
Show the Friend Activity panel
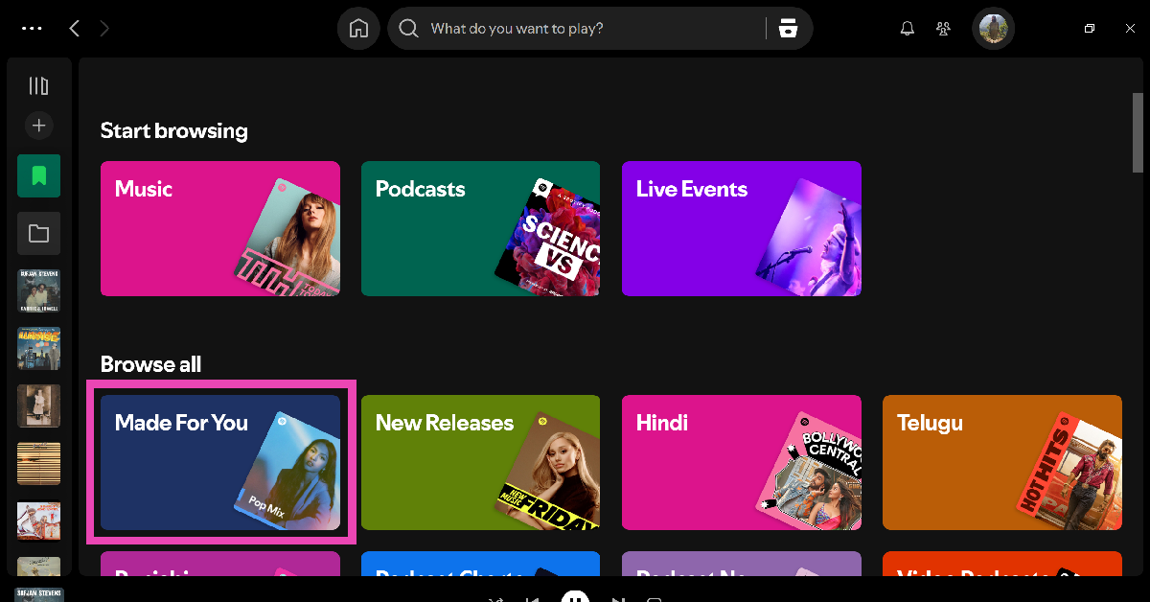click(944, 29)
